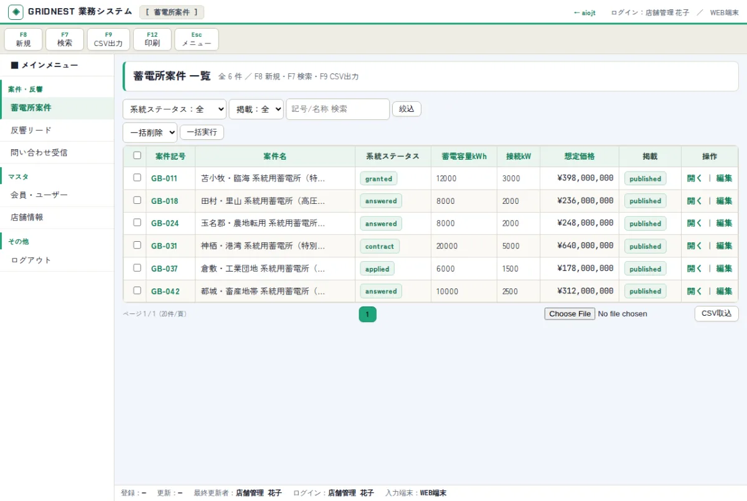Screen dimensions: 747x501
Task: Click 編集 in the GB-031 row
Action: click(x=724, y=246)
